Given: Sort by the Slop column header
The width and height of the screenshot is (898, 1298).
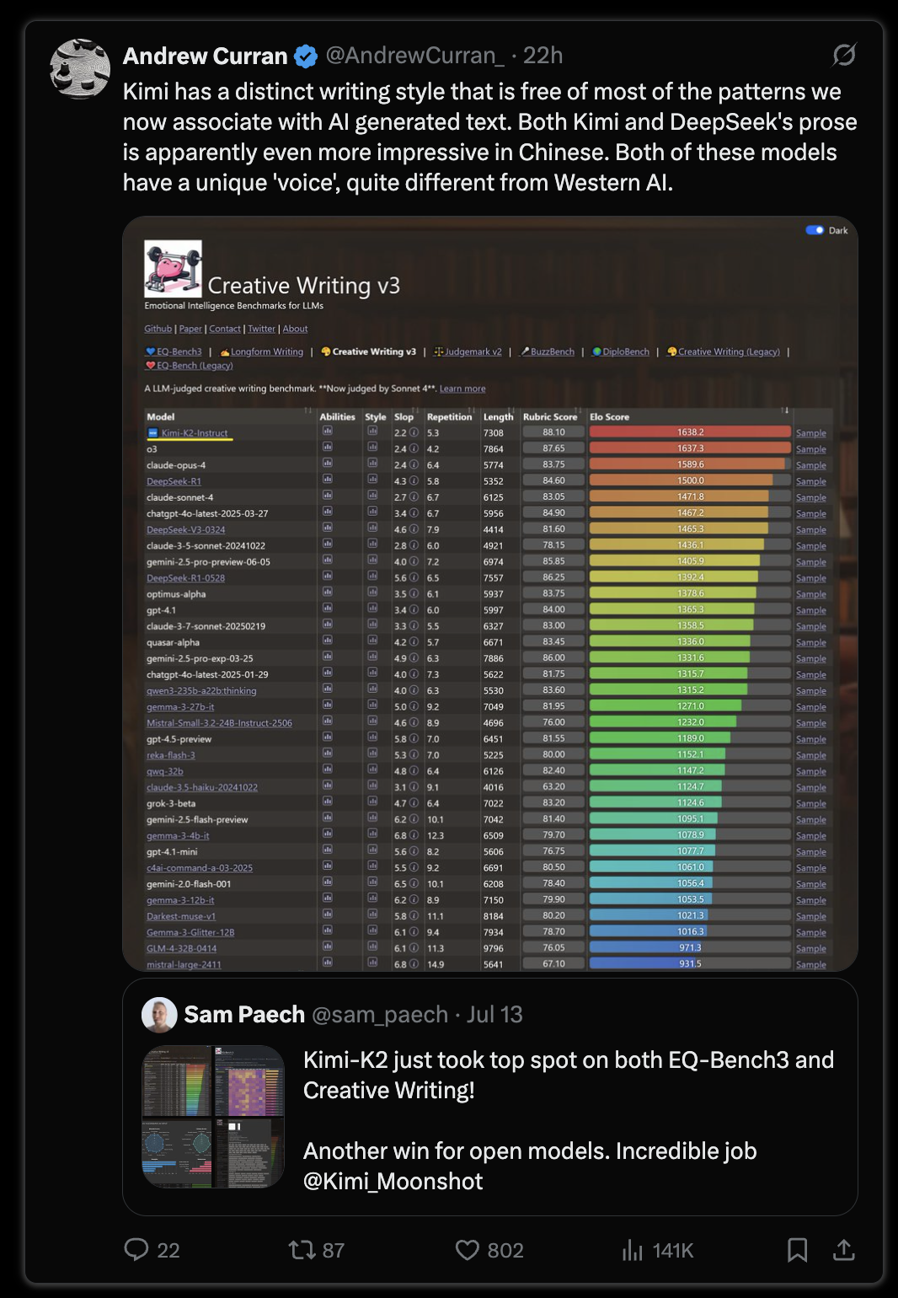Looking at the screenshot, I should tap(404, 417).
